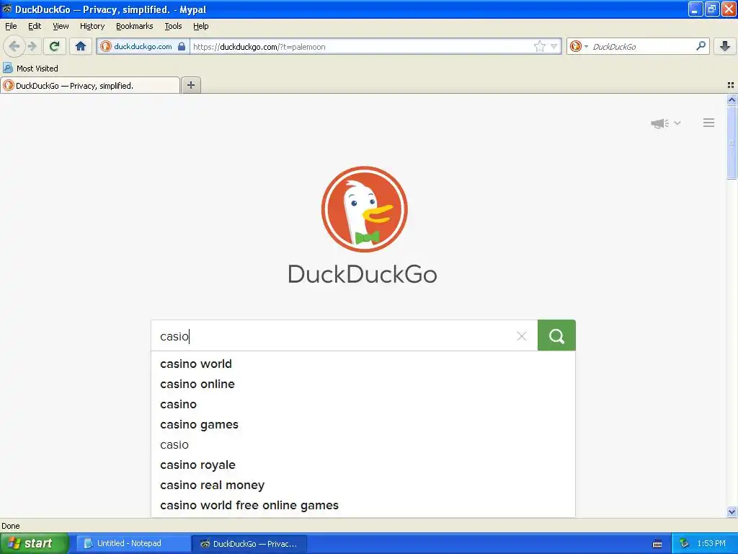The image size is (738, 554).
Task: Click the forward navigation arrow
Action: pyautogui.click(x=32, y=46)
